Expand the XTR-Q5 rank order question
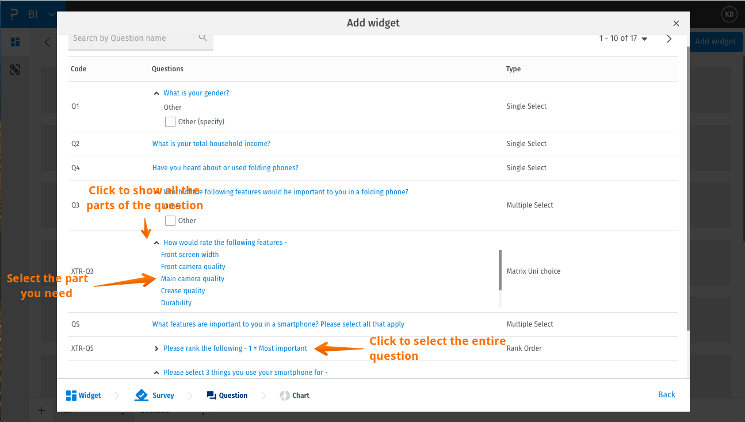The height and width of the screenshot is (422, 745). click(156, 348)
